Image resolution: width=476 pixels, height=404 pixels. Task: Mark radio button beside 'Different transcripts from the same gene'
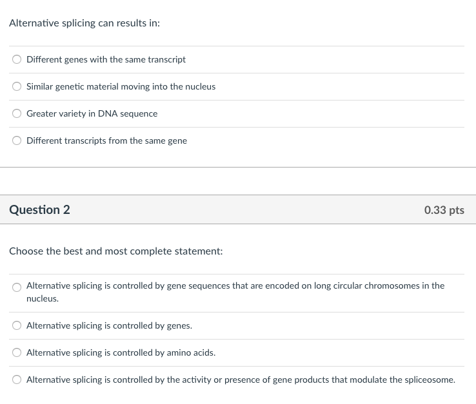point(17,141)
